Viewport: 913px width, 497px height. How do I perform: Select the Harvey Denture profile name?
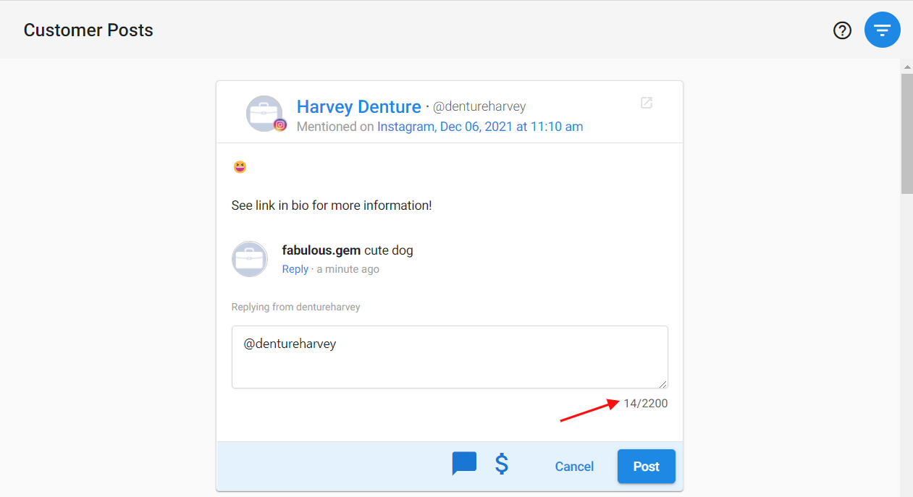click(358, 106)
